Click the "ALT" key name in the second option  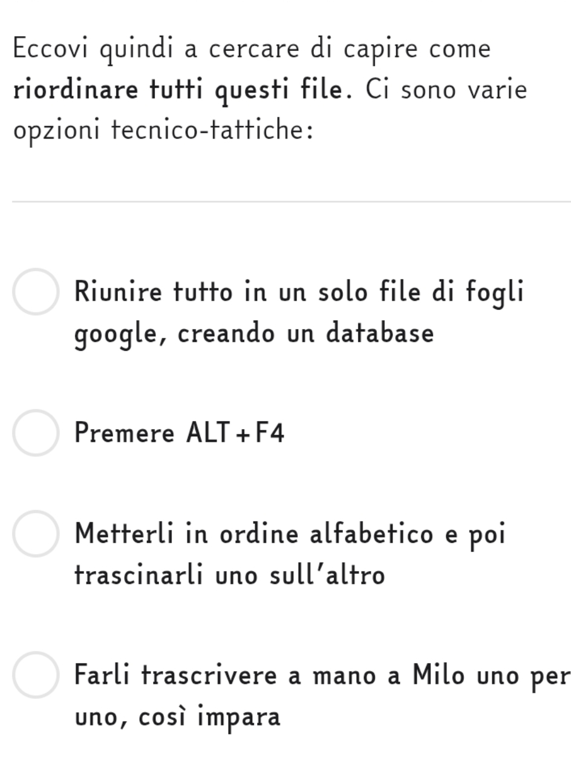209,433
